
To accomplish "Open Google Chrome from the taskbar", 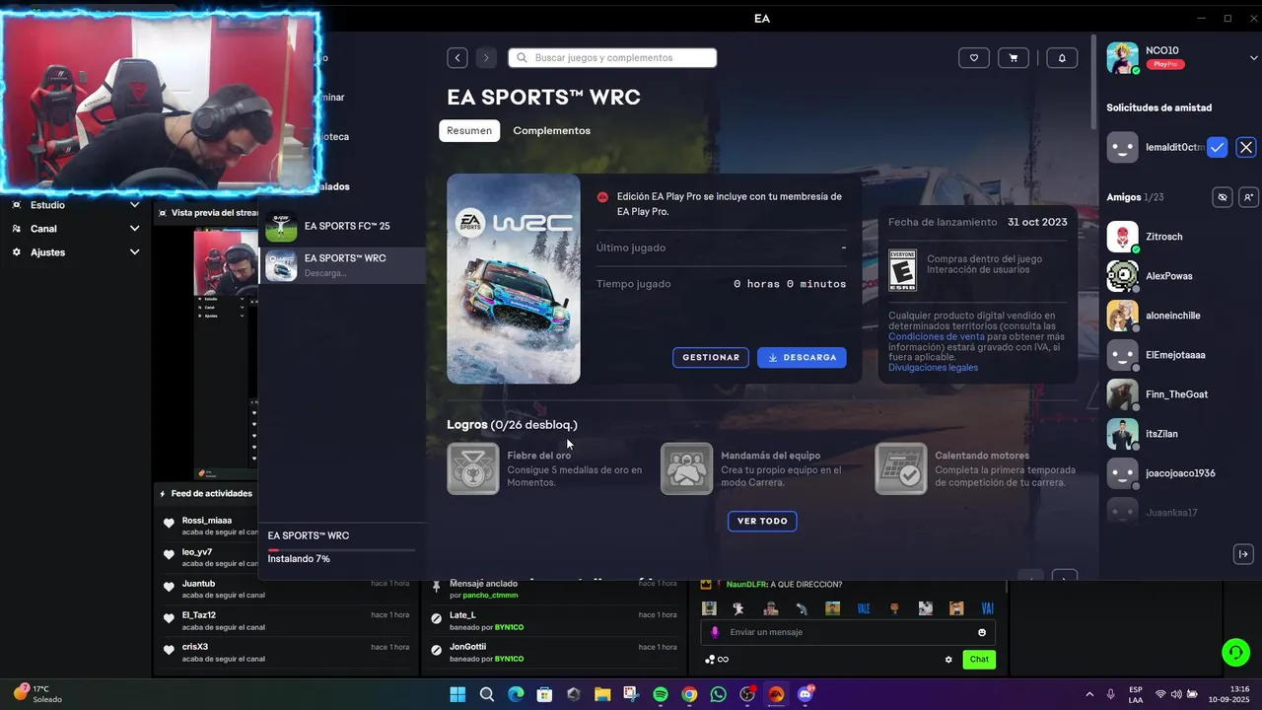I will (689, 694).
